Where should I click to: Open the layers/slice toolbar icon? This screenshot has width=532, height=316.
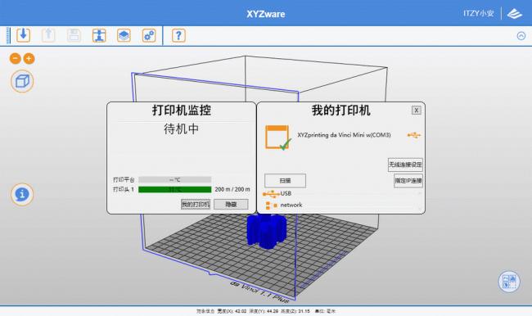(x=124, y=35)
